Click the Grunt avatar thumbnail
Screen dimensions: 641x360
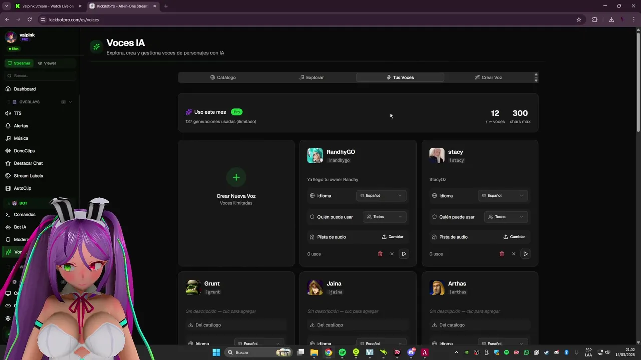(193, 287)
